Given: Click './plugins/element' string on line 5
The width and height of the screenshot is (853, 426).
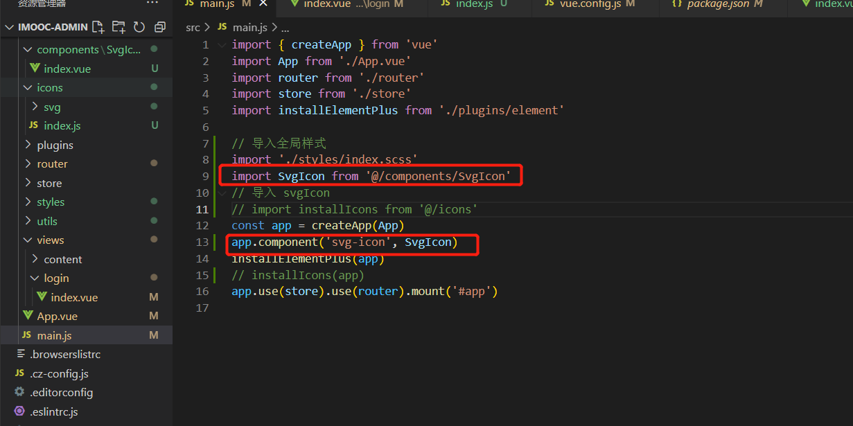Looking at the screenshot, I should coord(502,110).
